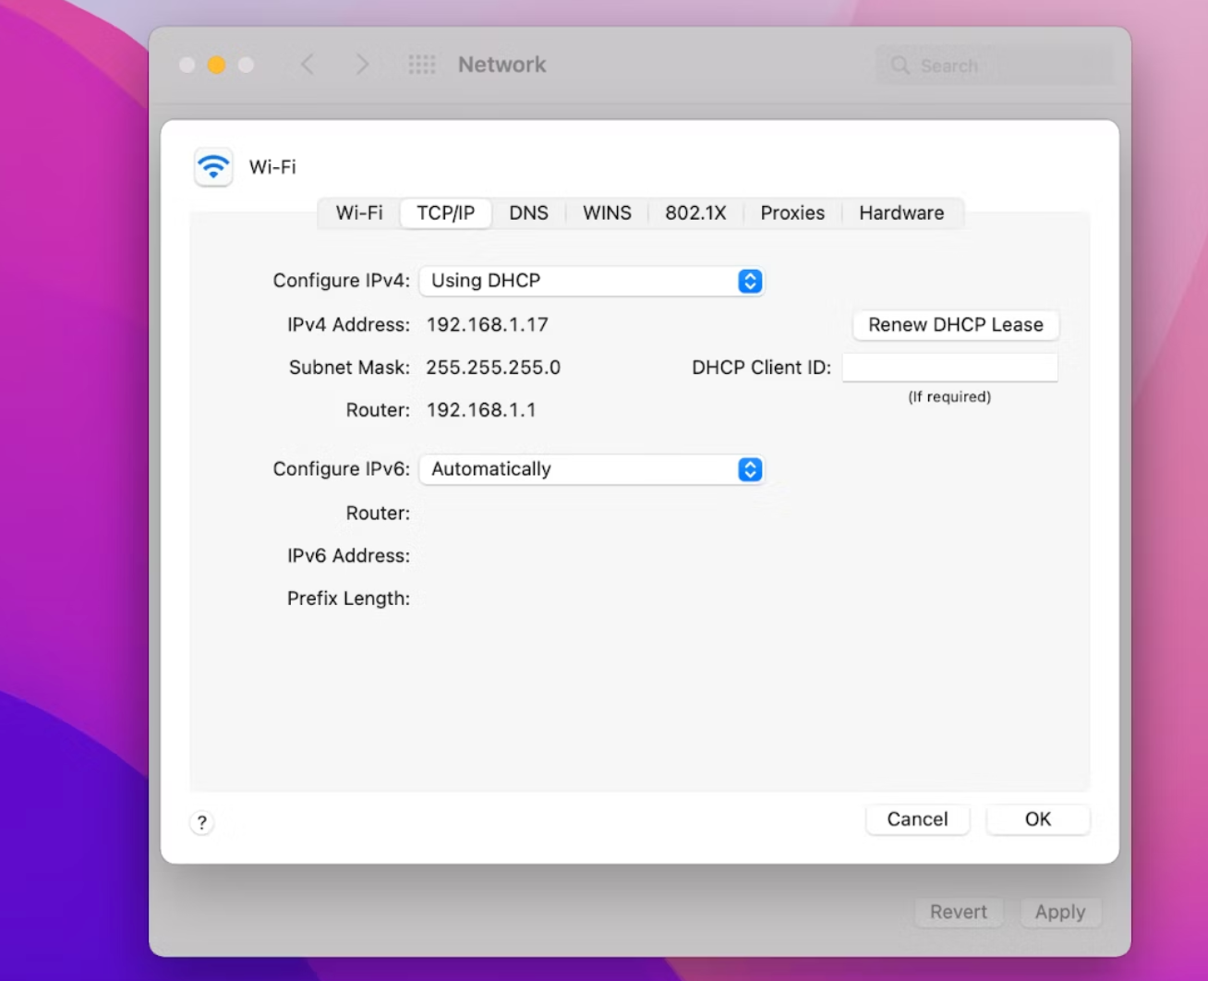Open the Configure IPv6 dropdown
Image resolution: width=1208 pixels, height=981 pixels.
[592, 469]
